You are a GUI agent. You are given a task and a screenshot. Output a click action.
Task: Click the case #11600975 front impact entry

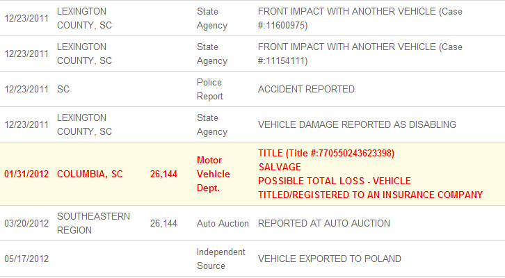[x=360, y=18]
